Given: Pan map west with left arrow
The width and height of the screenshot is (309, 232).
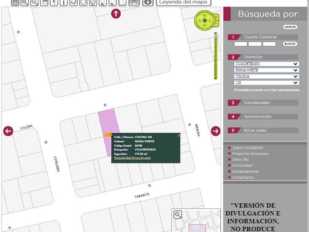Looking at the screenshot, I should coord(8,131).
